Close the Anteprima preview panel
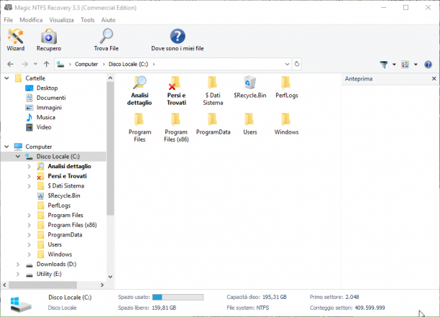Screen dimensions: 440x317 coord(434,78)
